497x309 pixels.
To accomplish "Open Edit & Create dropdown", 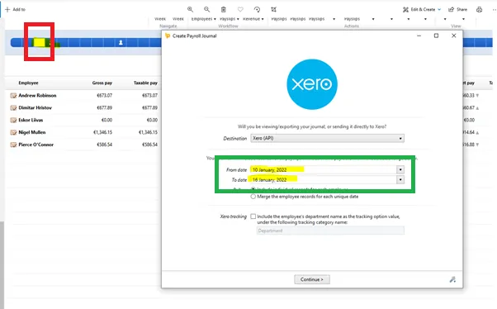I will [422, 10].
